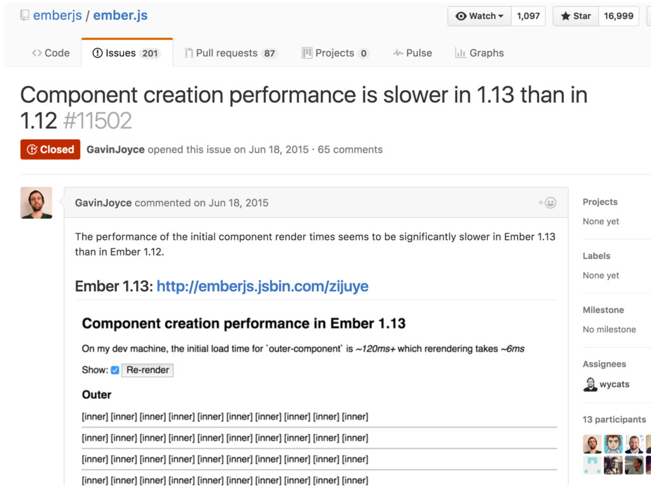
Task: Click the second participant avatar
Action: coord(613,444)
